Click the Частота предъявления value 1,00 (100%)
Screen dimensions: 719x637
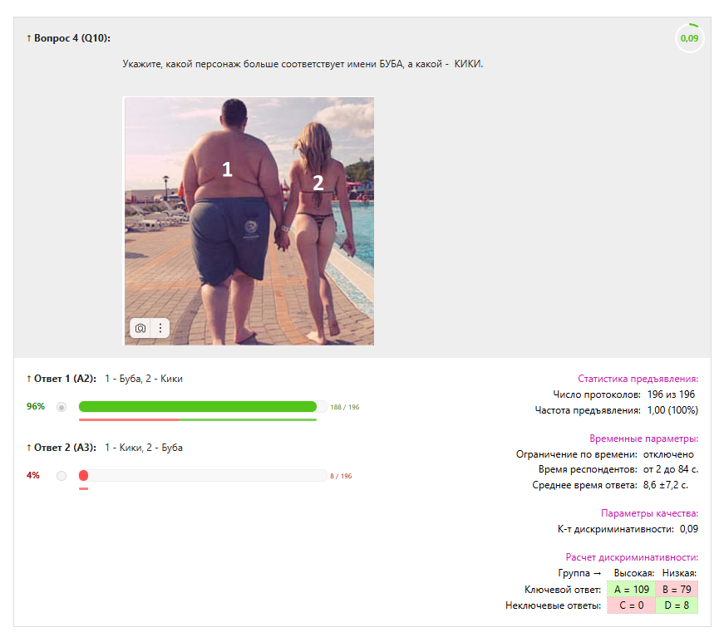click(x=672, y=410)
